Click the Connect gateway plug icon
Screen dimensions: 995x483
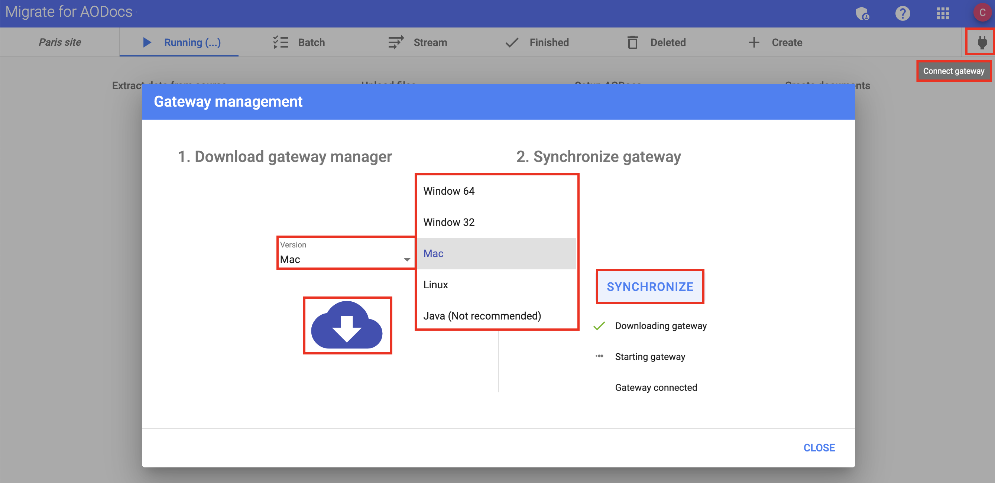click(x=982, y=42)
